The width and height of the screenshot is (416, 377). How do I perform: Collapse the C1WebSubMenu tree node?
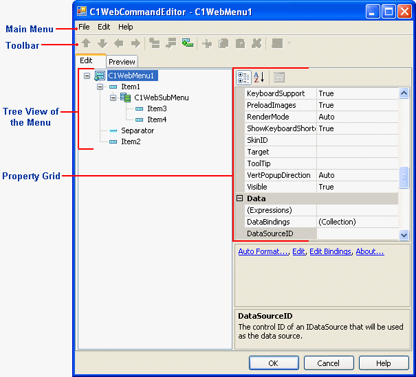click(x=113, y=98)
